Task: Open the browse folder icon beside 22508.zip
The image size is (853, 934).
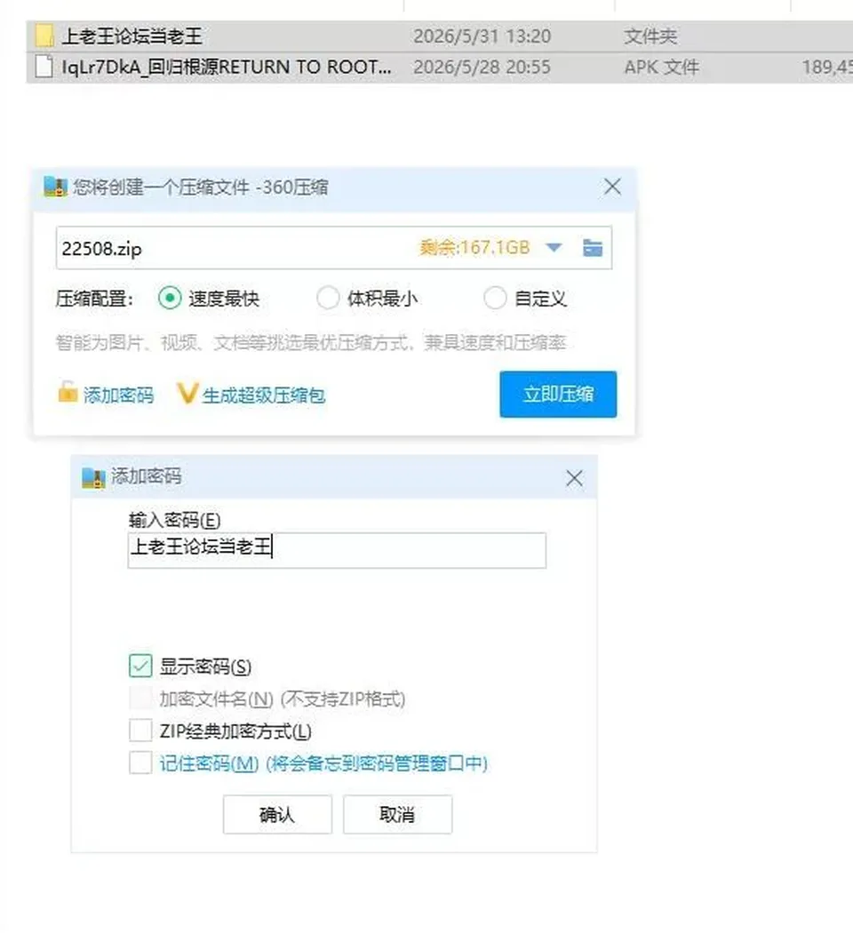Action: click(593, 247)
